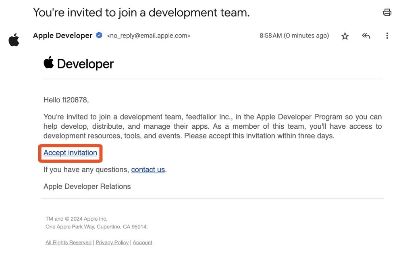403x257 pixels.
Task: Click the TM and © 2024 Apple Inc. line
Action: click(76, 219)
